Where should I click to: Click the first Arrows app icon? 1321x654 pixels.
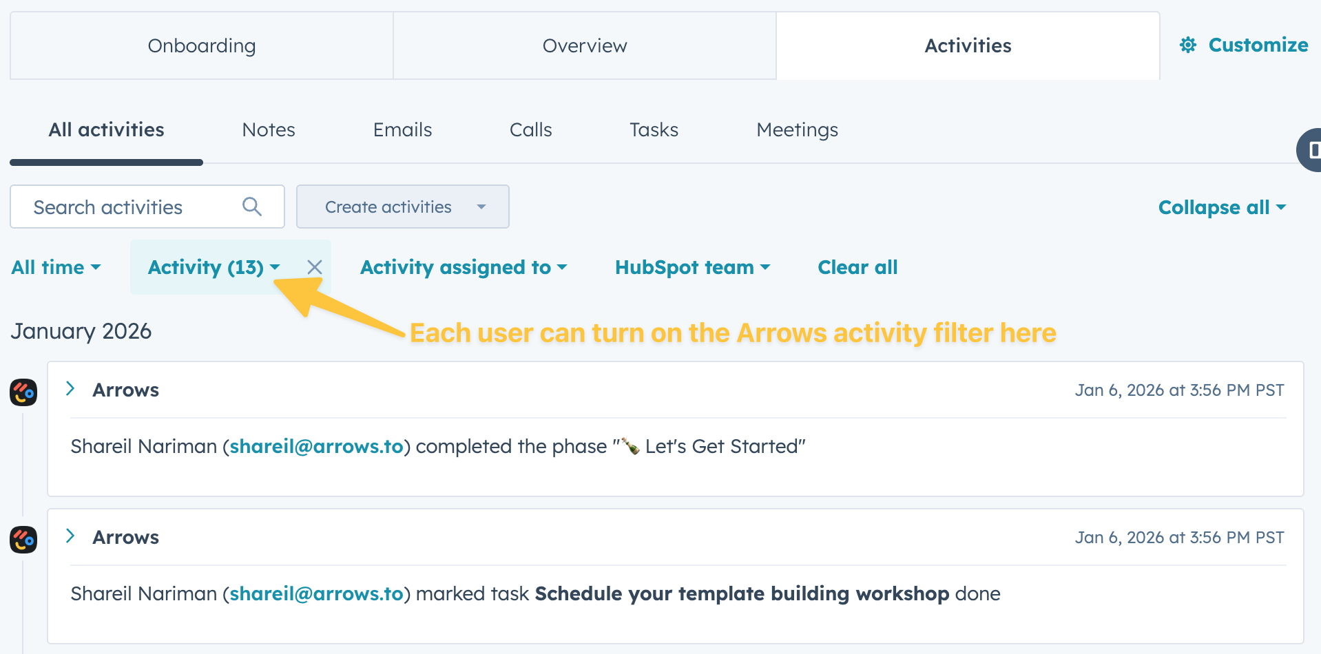point(23,392)
